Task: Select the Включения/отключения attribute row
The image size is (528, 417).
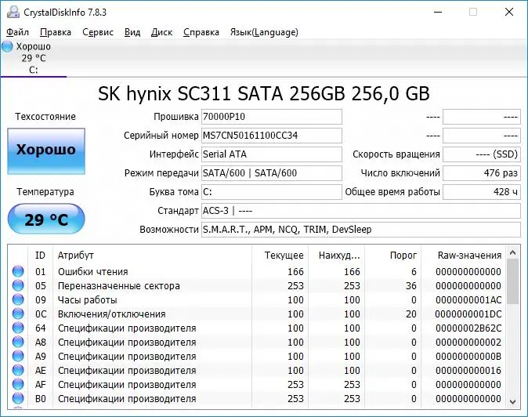Action: (257, 314)
